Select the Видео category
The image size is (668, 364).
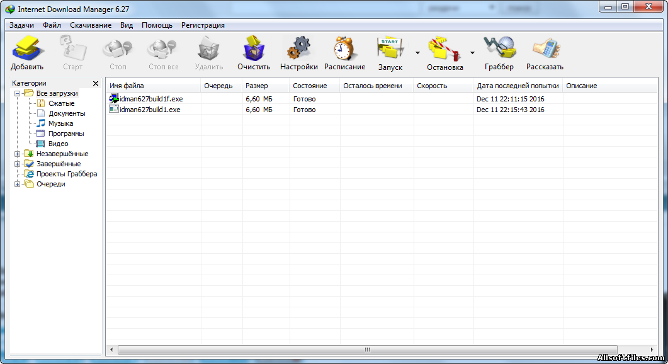point(59,144)
